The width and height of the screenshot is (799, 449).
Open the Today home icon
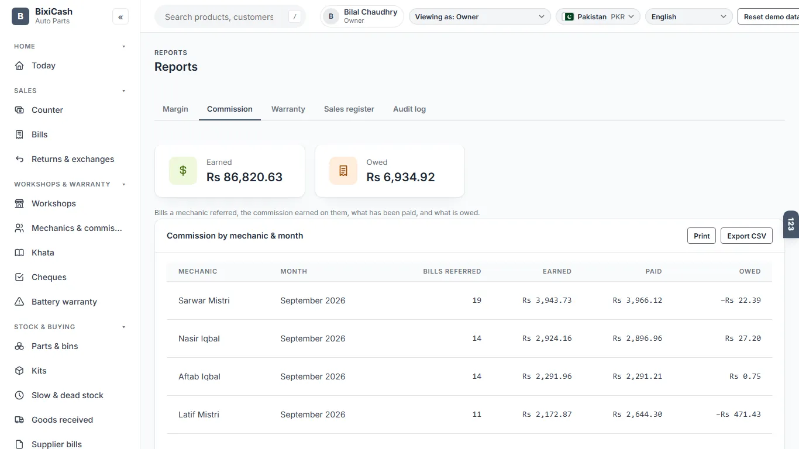coord(19,65)
